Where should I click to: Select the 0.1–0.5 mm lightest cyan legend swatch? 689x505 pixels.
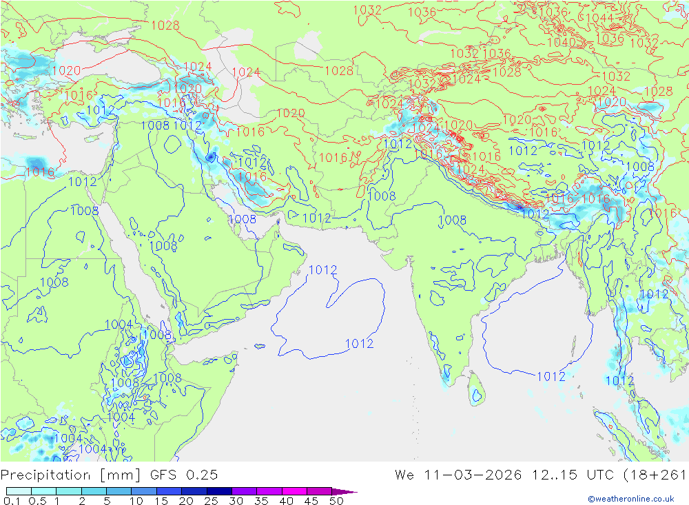pyautogui.click(x=19, y=491)
